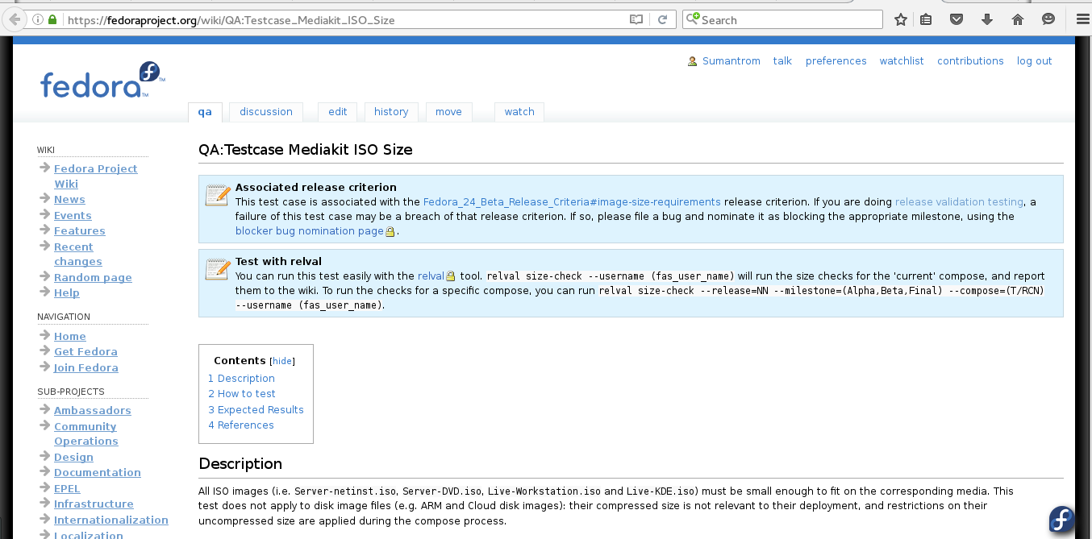Open the watch tab
The image size is (1092, 539).
519,112
